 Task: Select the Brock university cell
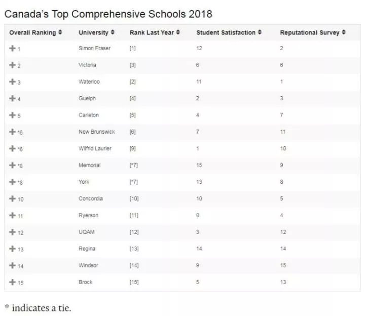pyautogui.click(x=86, y=282)
